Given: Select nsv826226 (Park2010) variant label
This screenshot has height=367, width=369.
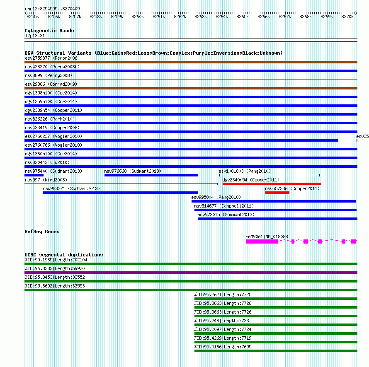Looking at the screenshot, I should coord(50,119).
